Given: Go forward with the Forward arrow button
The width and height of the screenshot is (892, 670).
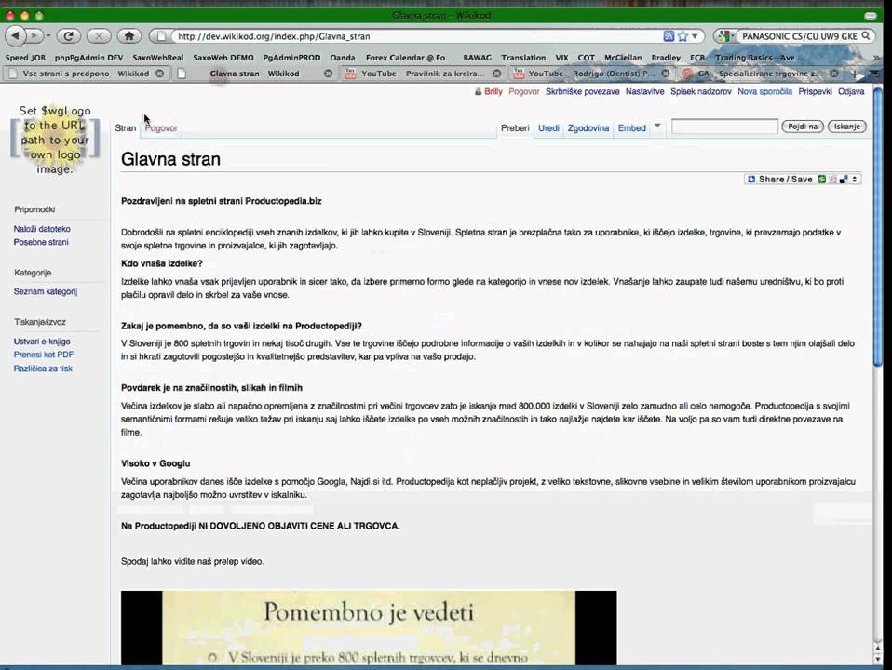Looking at the screenshot, I should tap(34, 36).
